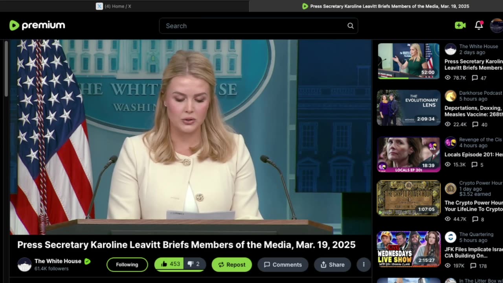The image size is (503, 283).
Task: Open The Crypto Power Hour 1:07:05 thumbnail
Action: 409,198
